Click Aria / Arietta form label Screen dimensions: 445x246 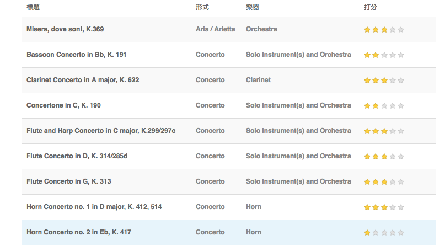pos(215,29)
